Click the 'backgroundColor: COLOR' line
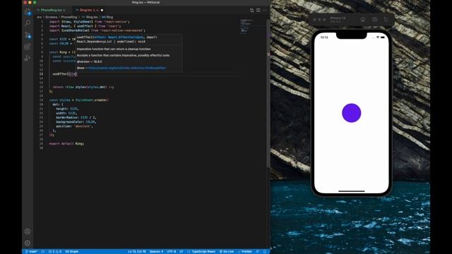This screenshot has height=254, width=452. tap(76, 122)
